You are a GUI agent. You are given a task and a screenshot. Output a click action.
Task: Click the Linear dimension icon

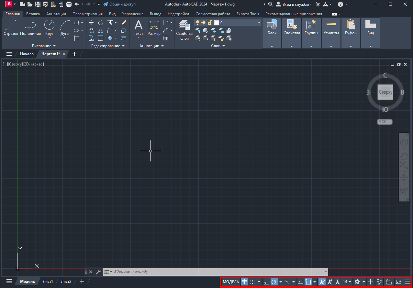[166, 23]
